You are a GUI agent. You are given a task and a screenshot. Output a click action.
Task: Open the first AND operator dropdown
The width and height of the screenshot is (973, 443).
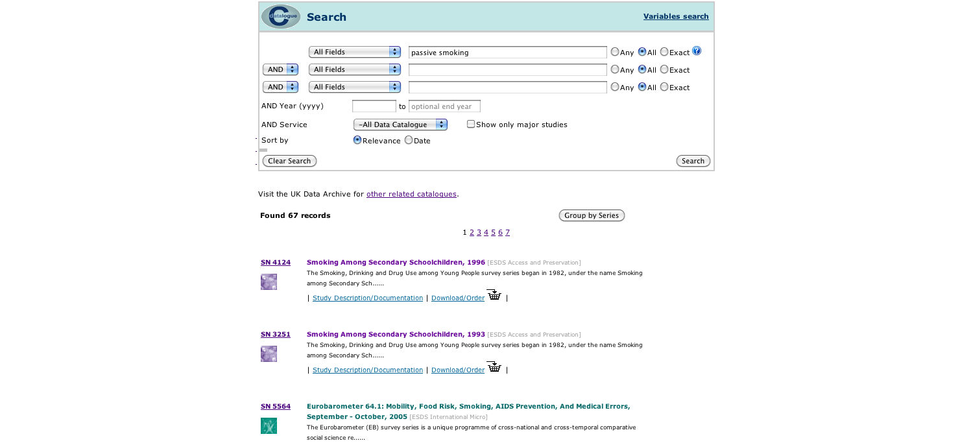[280, 69]
